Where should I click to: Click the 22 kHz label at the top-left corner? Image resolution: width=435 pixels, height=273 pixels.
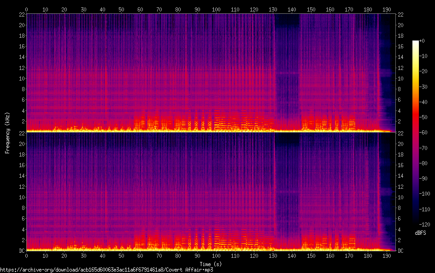coord(21,15)
